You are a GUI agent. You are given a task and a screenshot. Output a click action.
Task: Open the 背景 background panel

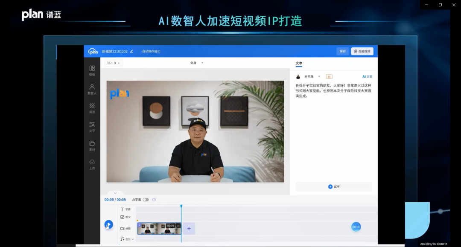[x=92, y=108]
